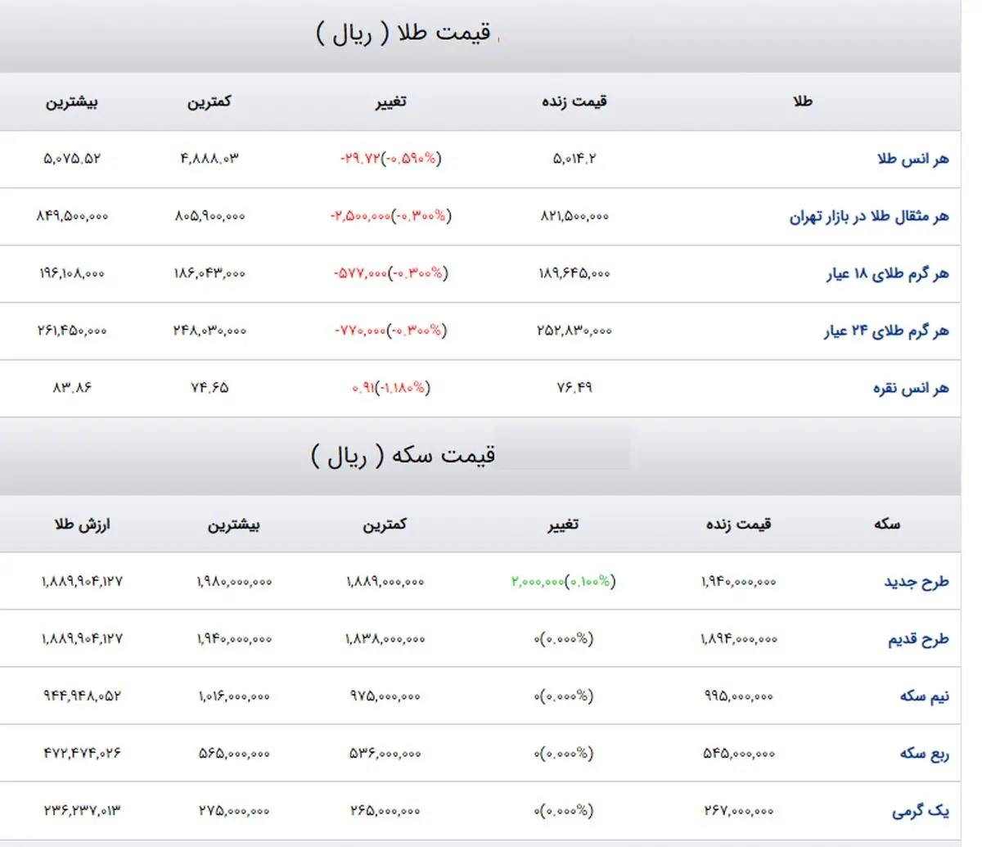The height and width of the screenshot is (847, 982).
Task: Click 'قیمت زنده' header in gold table
Action: coord(574,102)
